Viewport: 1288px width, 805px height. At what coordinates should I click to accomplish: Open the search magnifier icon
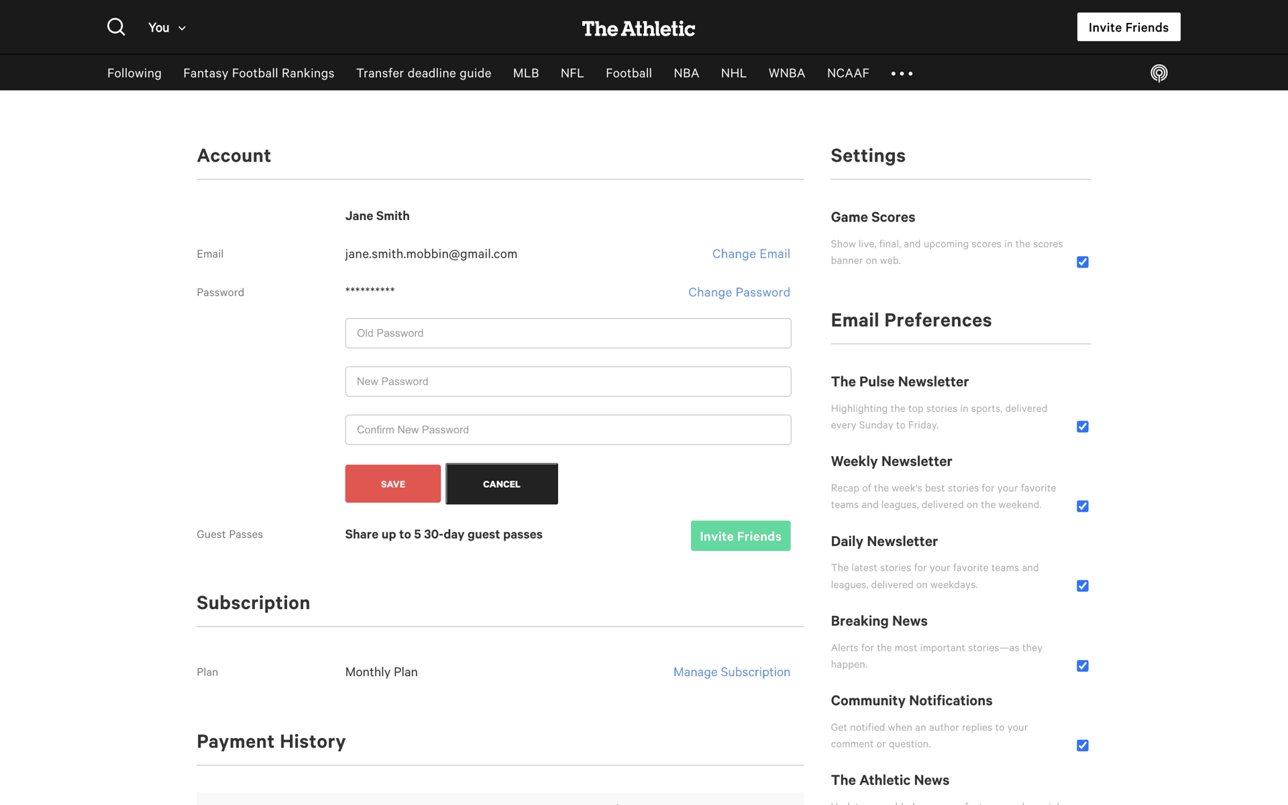click(116, 27)
